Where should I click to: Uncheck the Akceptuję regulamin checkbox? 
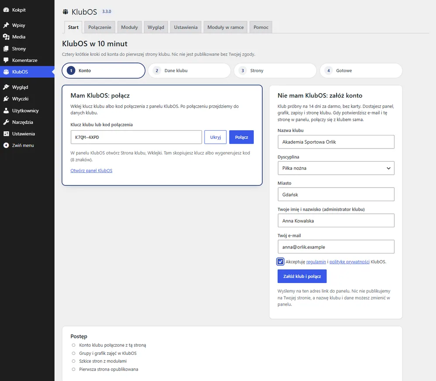click(280, 262)
